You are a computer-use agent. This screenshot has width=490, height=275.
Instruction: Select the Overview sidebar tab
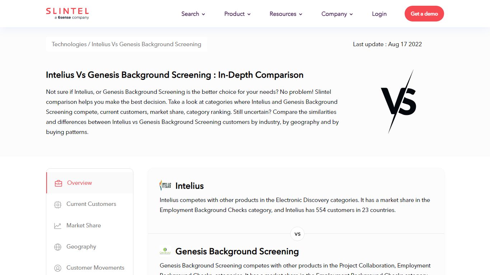90,183
